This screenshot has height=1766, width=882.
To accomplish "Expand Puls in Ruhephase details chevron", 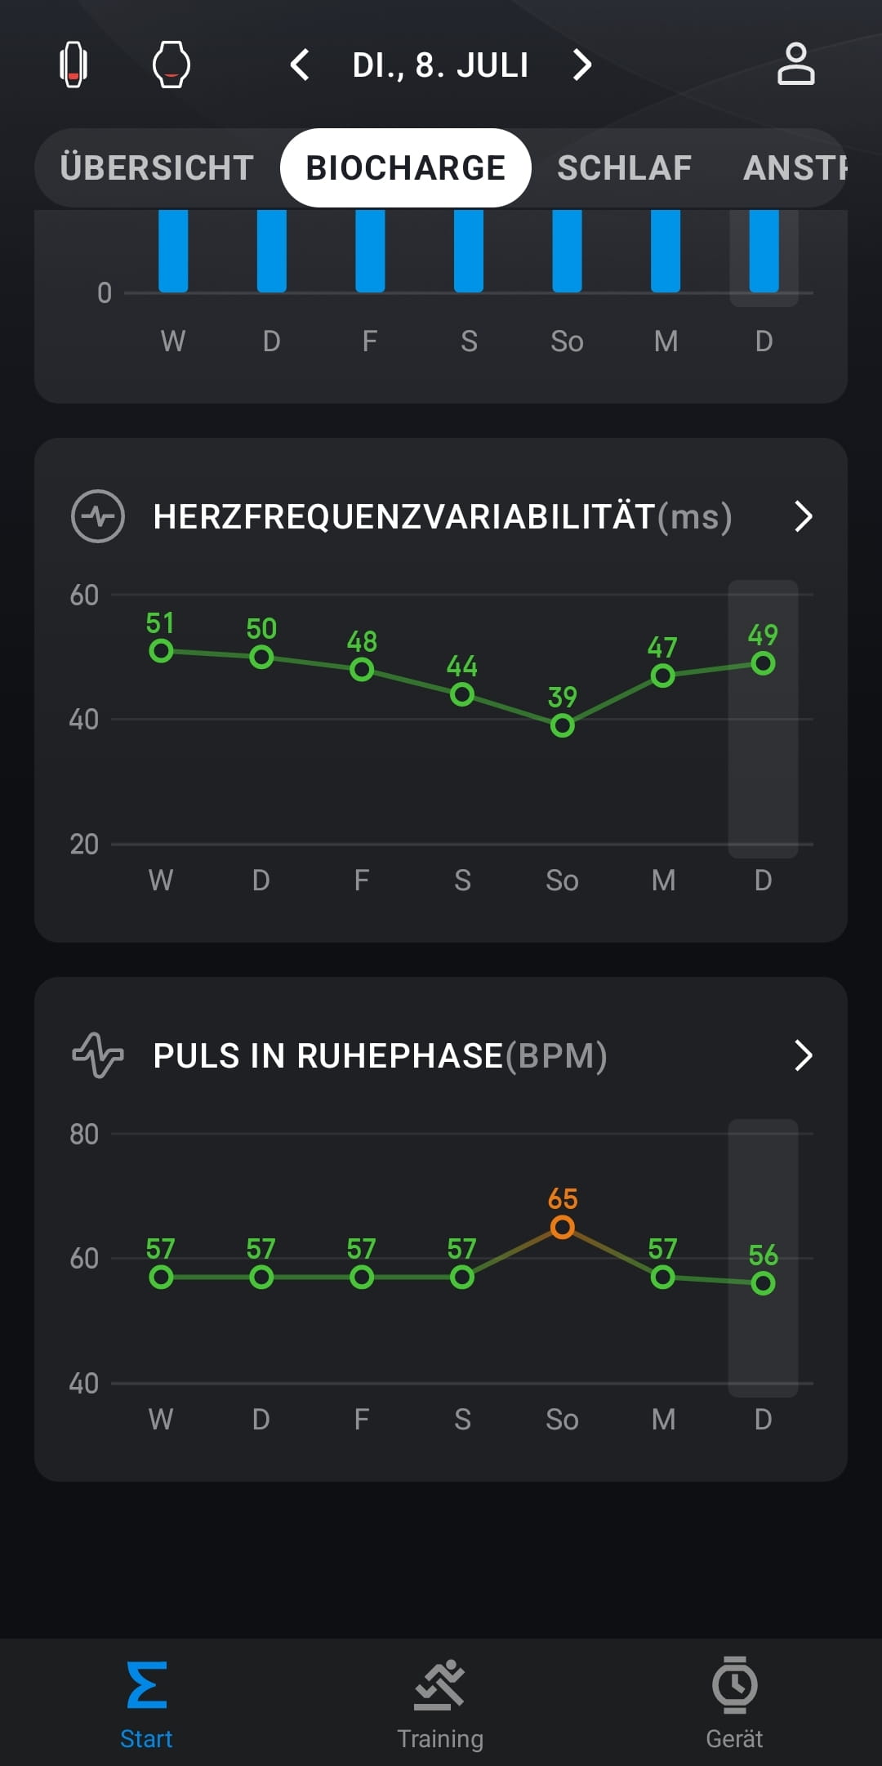I will click(x=804, y=1055).
